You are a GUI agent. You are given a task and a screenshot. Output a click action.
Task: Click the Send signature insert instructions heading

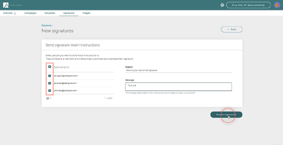(73, 45)
